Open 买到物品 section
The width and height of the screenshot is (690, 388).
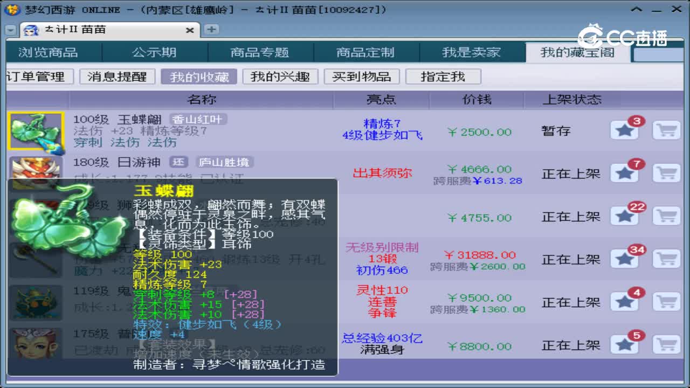point(362,77)
